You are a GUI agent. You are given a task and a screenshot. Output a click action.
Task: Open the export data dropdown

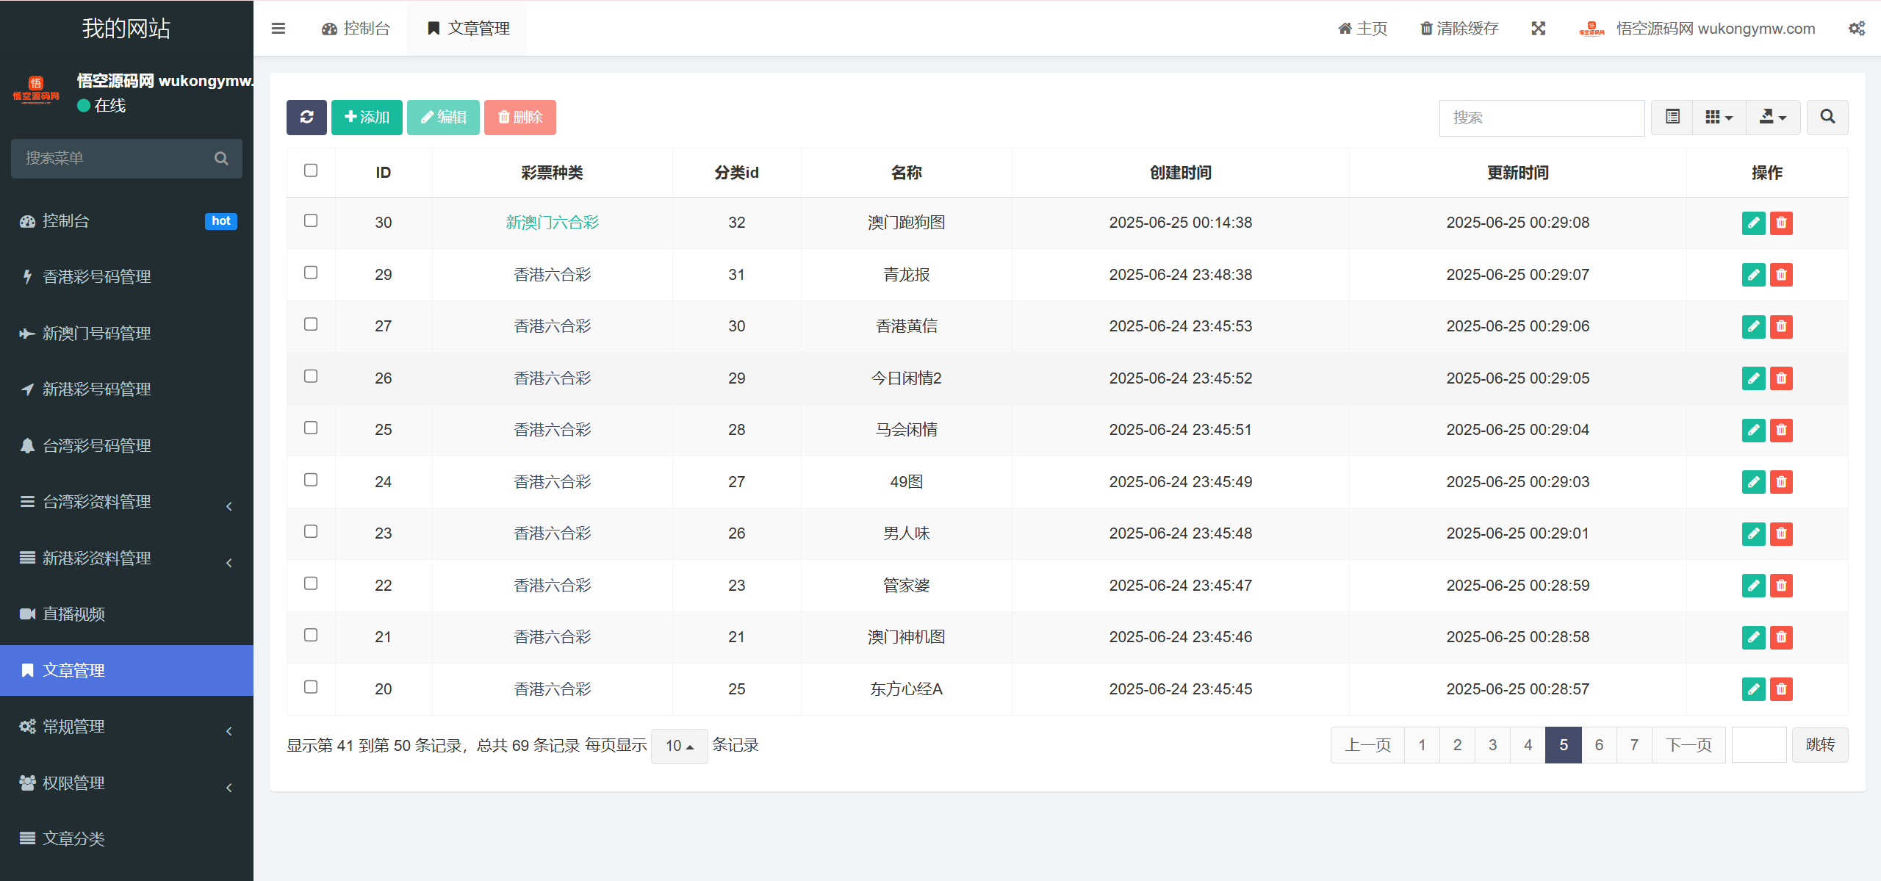click(1773, 118)
